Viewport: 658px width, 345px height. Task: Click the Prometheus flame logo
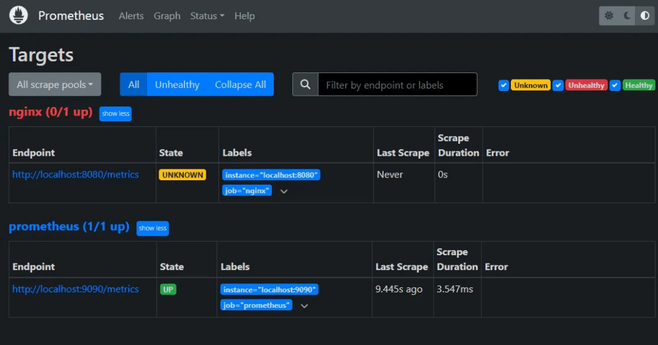point(19,15)
